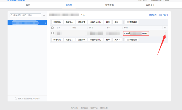
Task: Click the 部门 column header
Action: click(x=91, y=28)
